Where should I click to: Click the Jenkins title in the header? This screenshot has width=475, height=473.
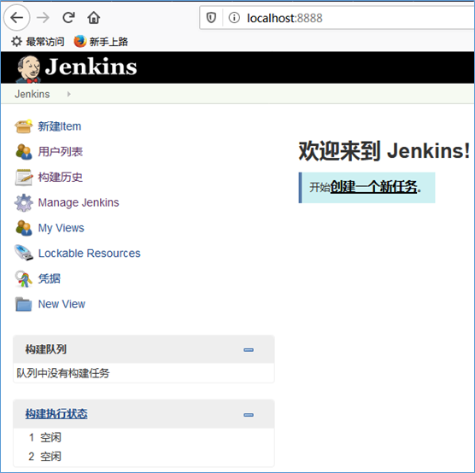point(91,67)
